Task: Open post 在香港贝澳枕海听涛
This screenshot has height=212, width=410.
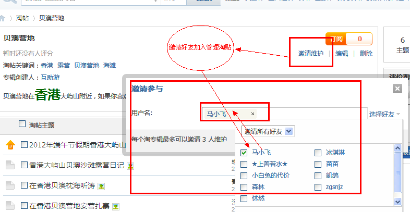Action: point(62,185)
